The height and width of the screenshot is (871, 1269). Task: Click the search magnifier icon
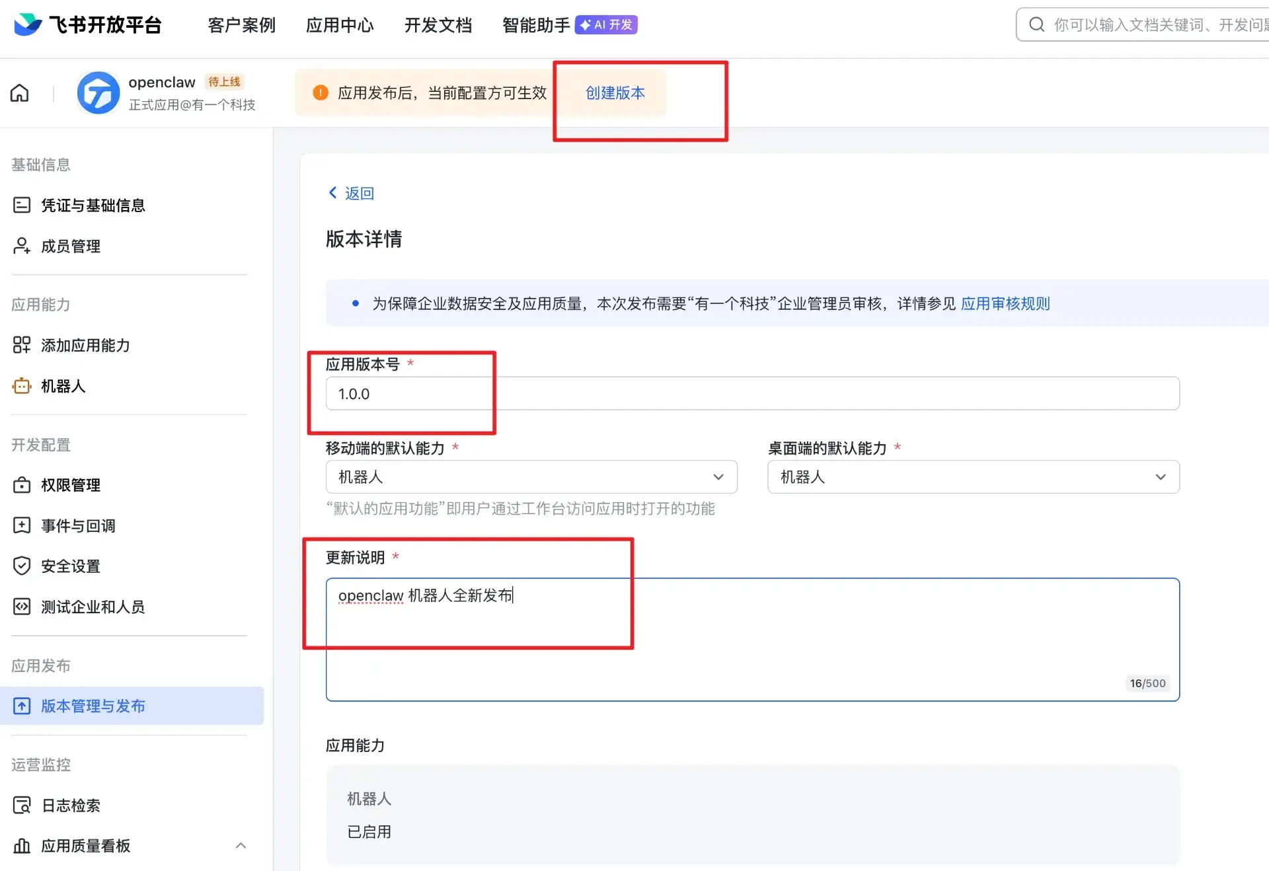(x=1036, y=24)
